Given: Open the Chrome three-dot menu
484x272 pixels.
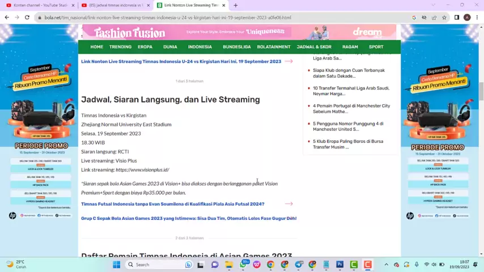Looking at the screenshot, I should 477,18.
